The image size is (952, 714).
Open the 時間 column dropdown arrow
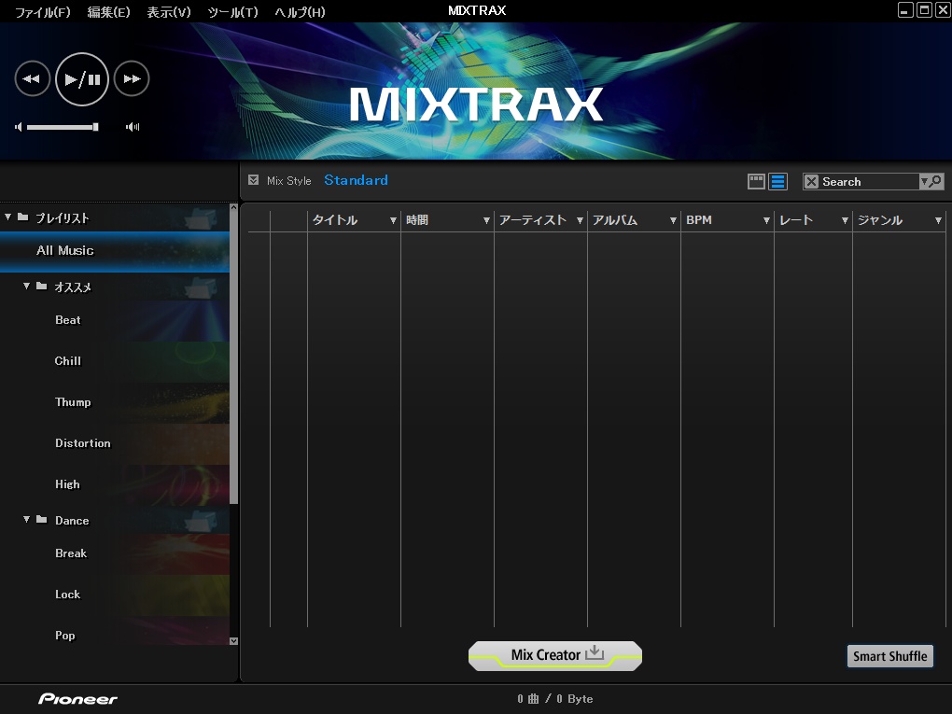coord(486,220)
